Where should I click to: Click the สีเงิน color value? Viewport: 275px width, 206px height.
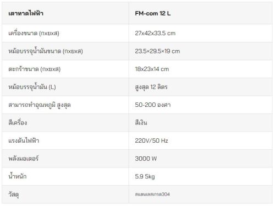(x=141, y=122)
